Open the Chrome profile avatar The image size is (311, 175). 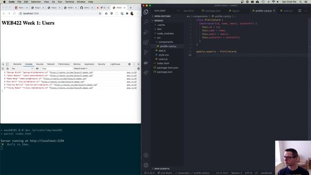(x=132, y=14)
